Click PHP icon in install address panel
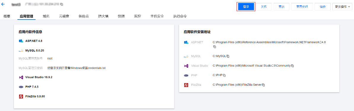Viewport: 354px width, 111px height. (x=186, y=75)
